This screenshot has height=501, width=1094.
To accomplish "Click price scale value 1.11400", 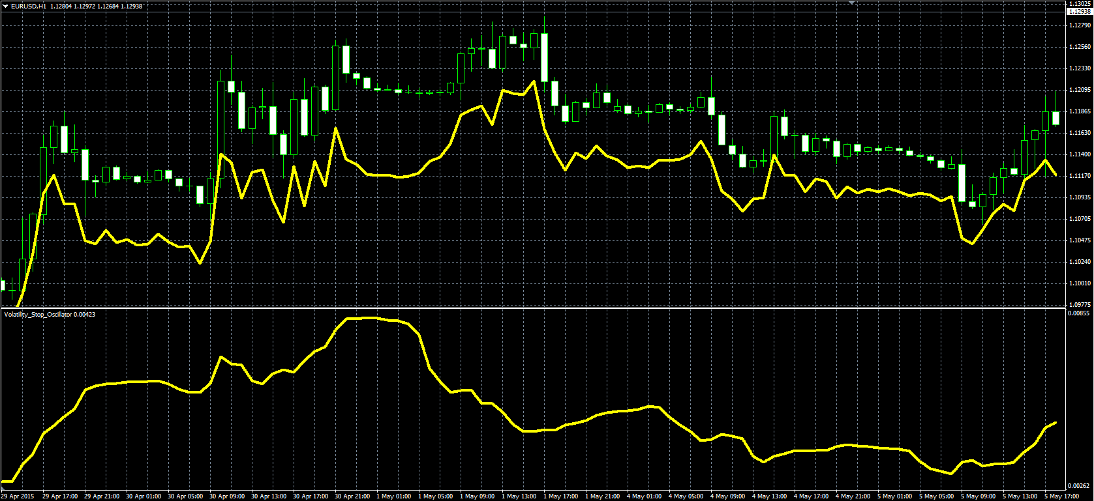I will pyautogui.click(x=1080, y=154).
